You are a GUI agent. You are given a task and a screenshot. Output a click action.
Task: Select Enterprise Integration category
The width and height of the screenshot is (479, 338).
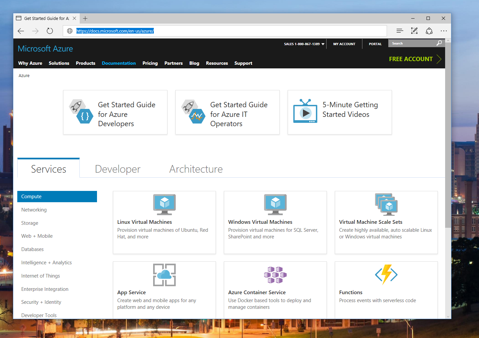click(x=45, y=289)
